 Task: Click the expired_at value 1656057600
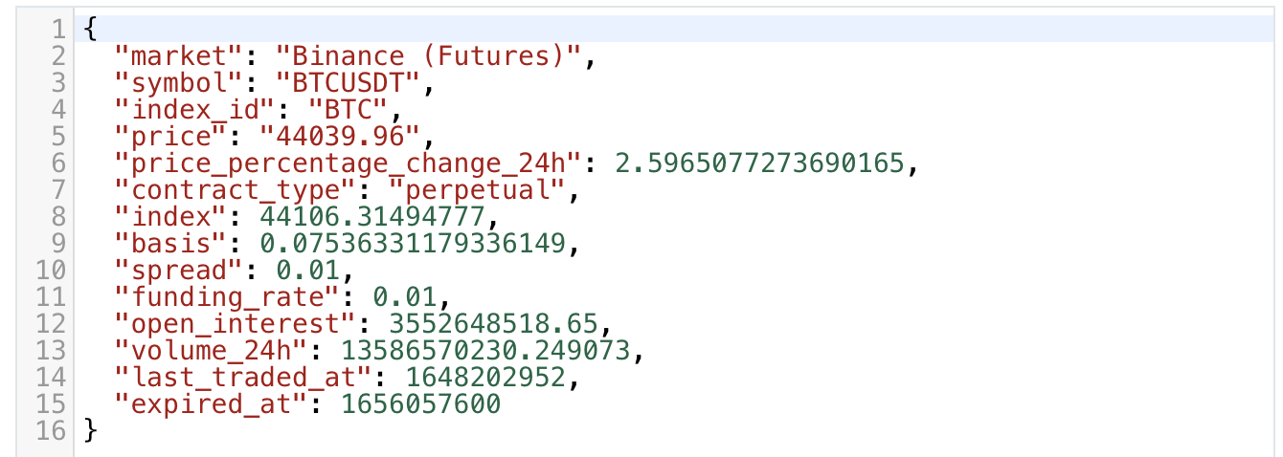[x=420, y=404]
